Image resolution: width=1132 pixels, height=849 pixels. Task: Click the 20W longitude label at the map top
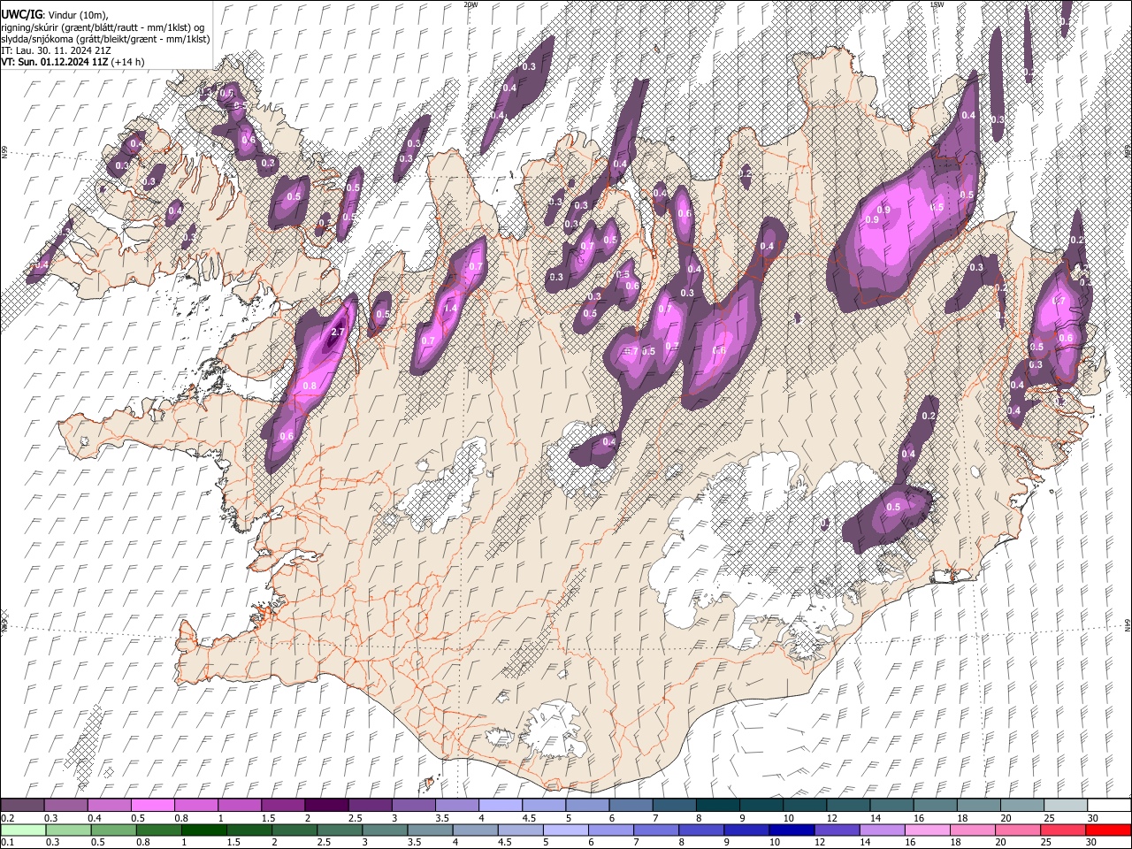pyautogui.click(x=470, y=4)
